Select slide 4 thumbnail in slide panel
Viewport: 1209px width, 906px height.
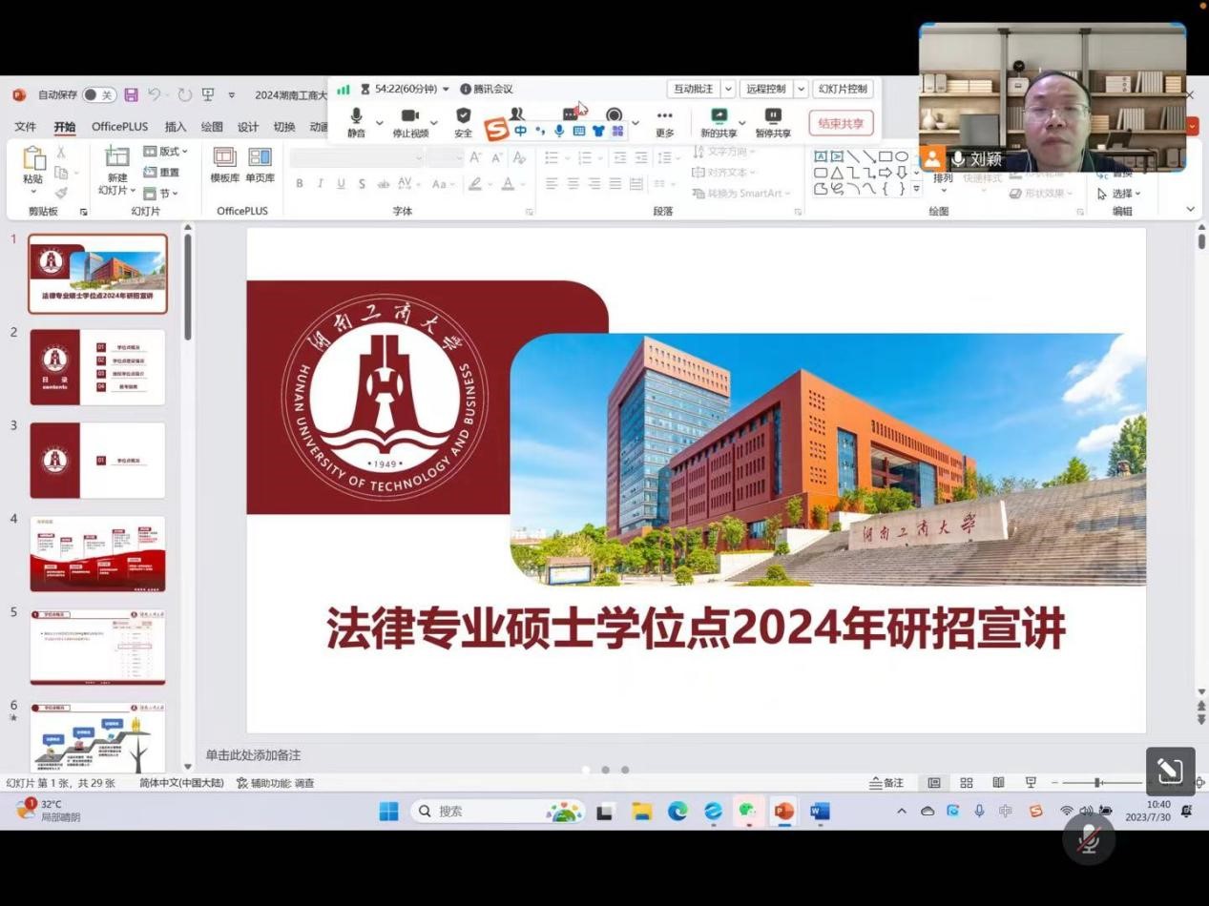[x=97, y=554]
